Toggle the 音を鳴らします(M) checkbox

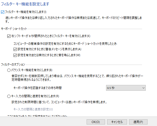pos(15,55)
